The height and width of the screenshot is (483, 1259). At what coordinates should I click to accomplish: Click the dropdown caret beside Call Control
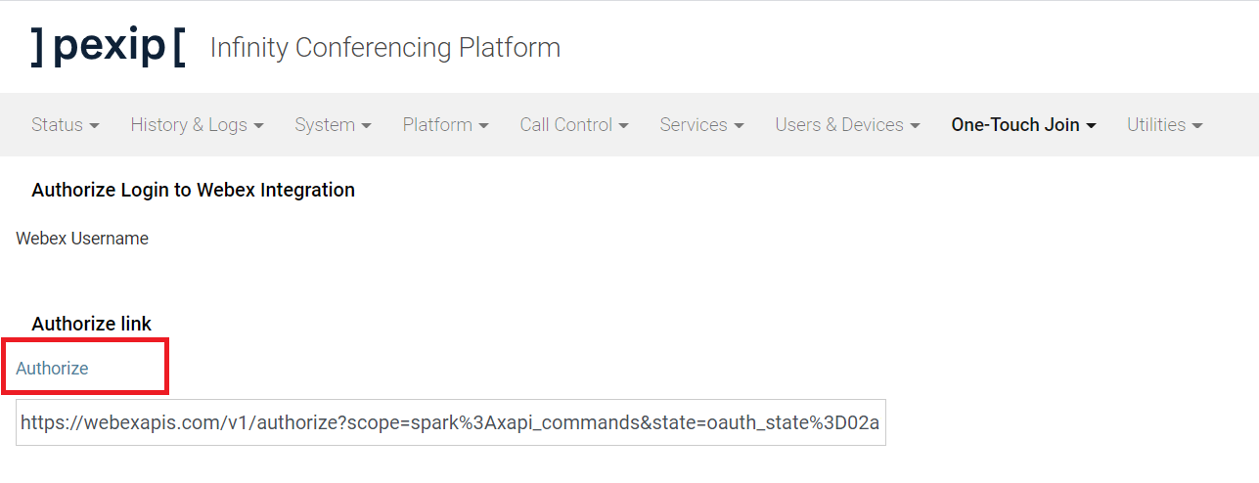point(624,126)
